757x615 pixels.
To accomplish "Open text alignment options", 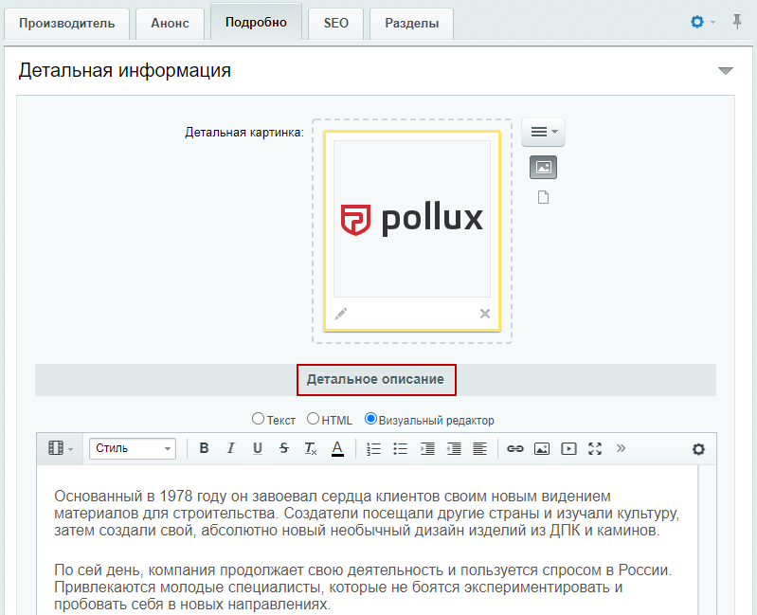I will tap(479, 448).
